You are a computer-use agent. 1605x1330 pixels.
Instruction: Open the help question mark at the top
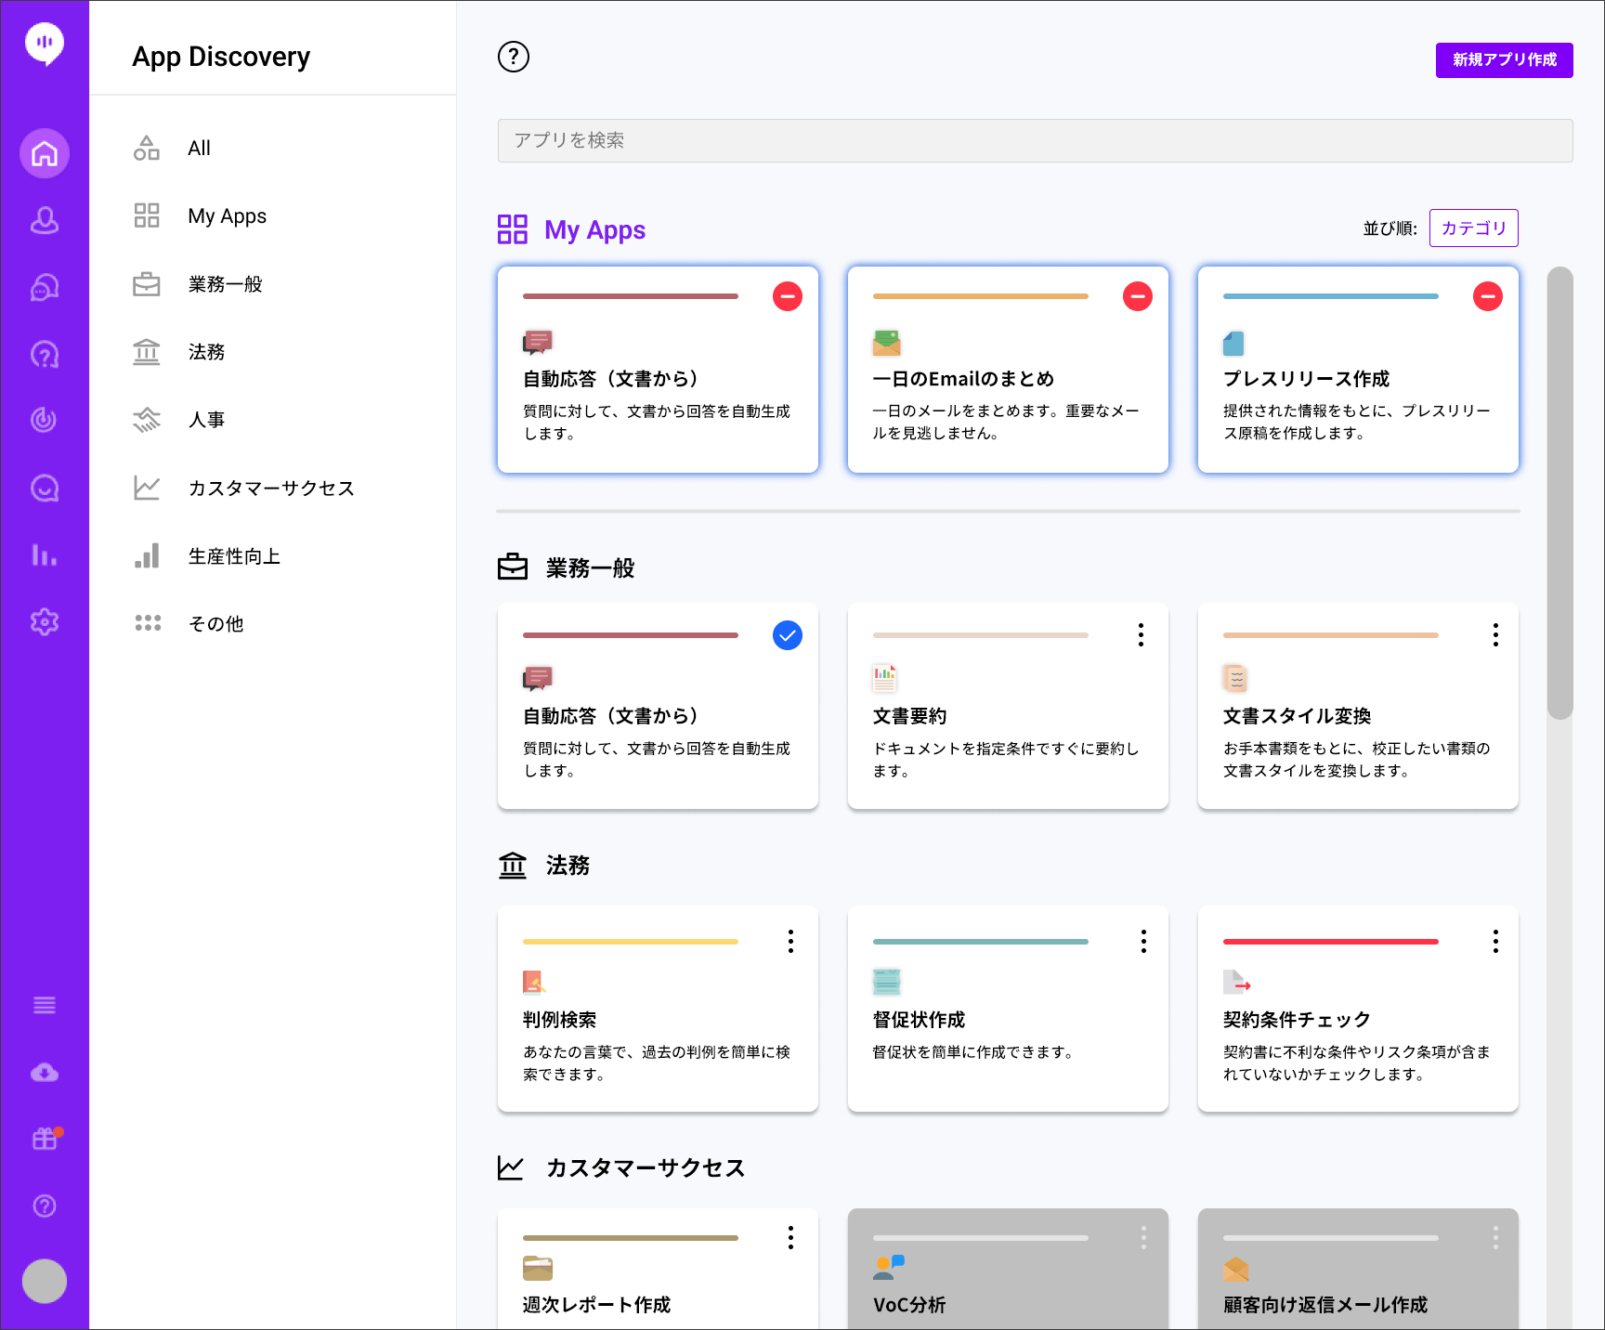513,57
